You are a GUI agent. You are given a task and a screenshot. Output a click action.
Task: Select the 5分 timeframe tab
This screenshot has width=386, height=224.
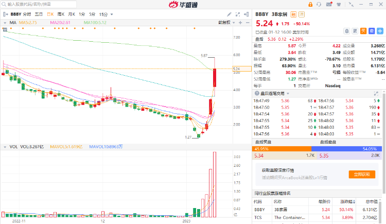coord(92,14)
